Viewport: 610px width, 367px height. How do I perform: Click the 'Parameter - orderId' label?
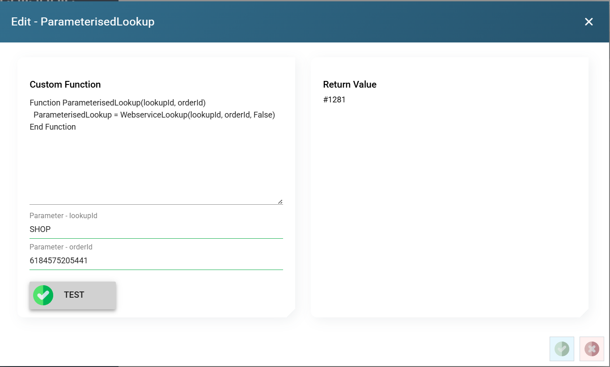[61, 247]
